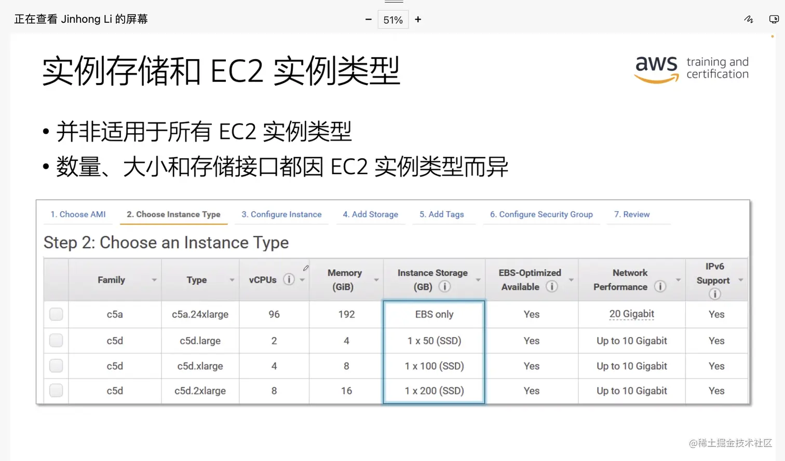Click the 1 x 100 (SSD) storage cell
This screenshot has height=461, width=785.
[x=434, y=366]
